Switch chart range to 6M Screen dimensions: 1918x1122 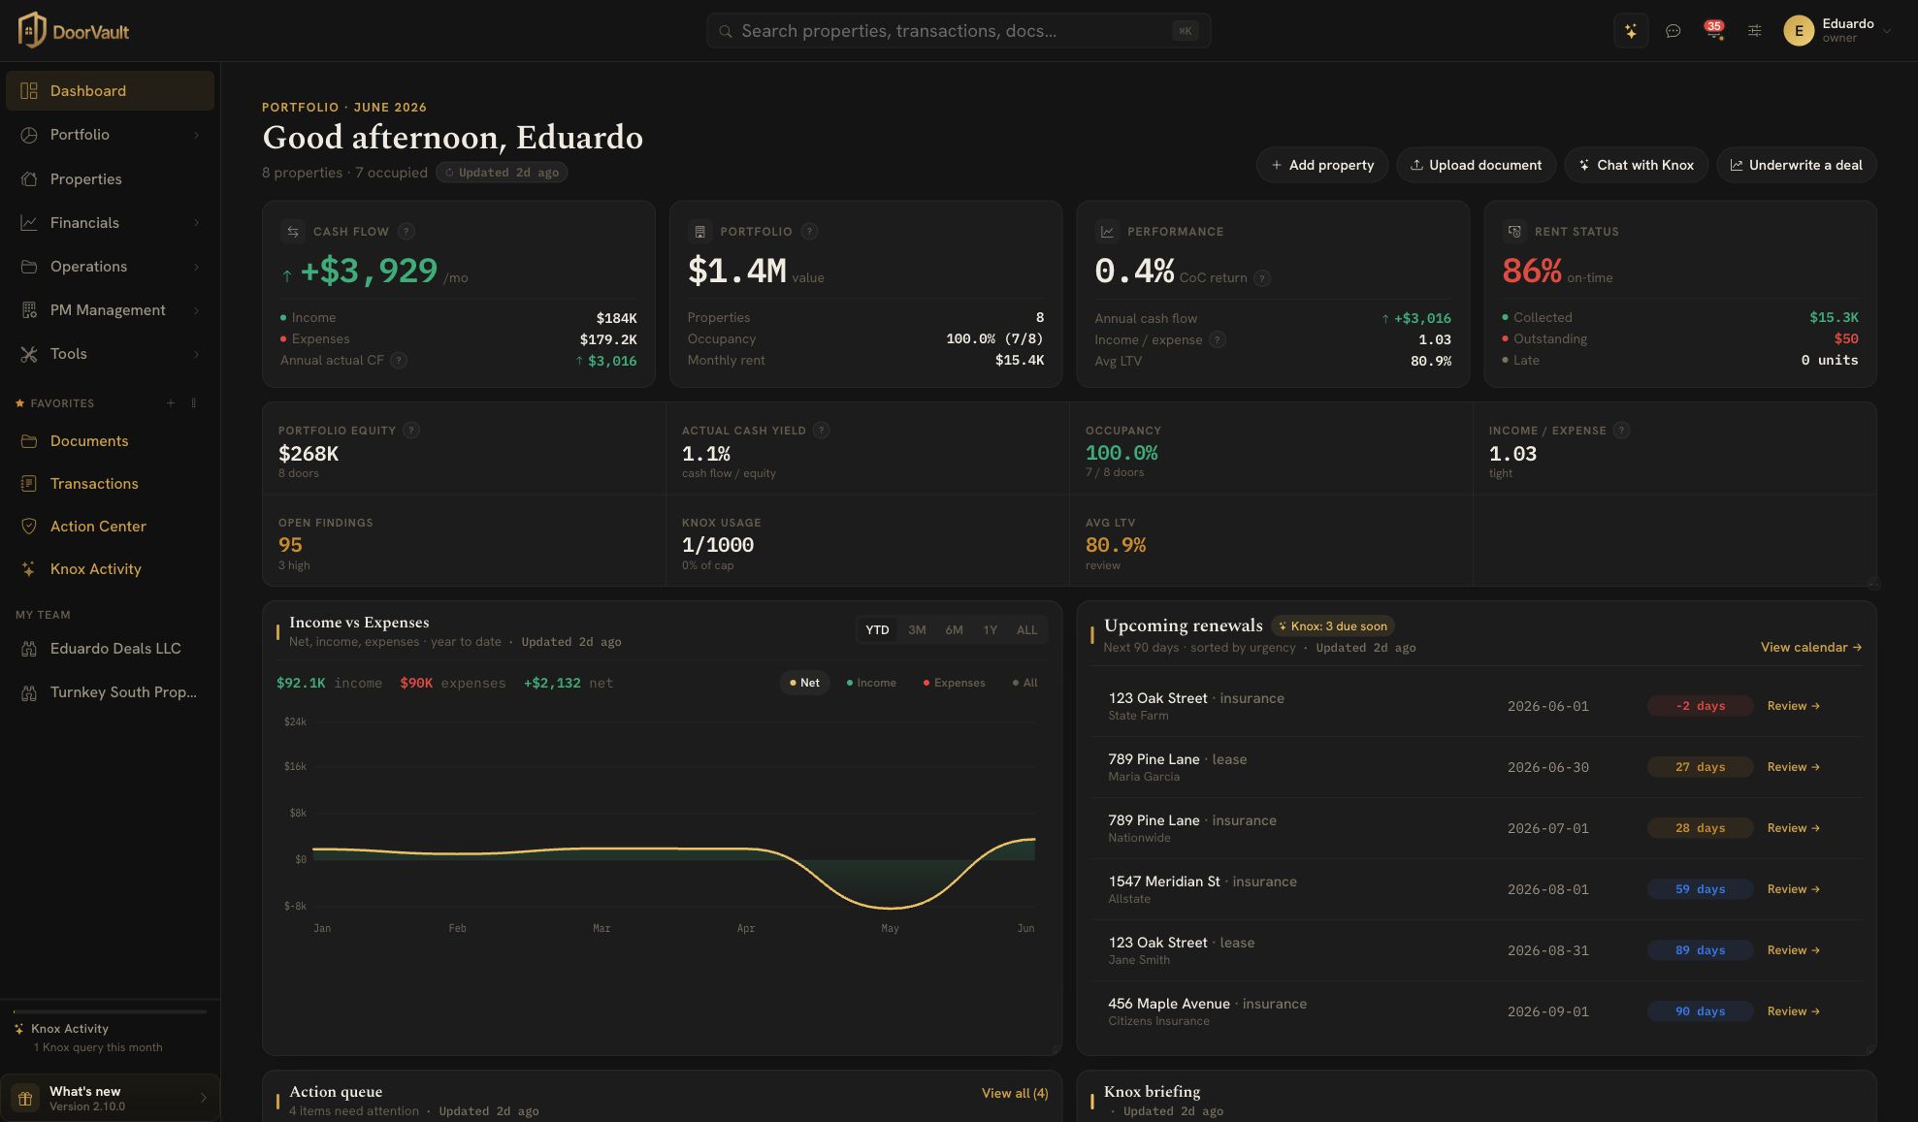(x=954, y=630)
